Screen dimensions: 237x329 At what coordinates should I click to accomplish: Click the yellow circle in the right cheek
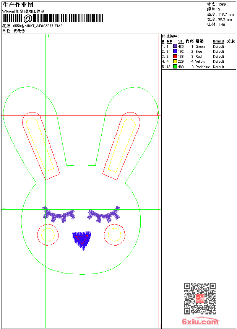tap(115, 235)
